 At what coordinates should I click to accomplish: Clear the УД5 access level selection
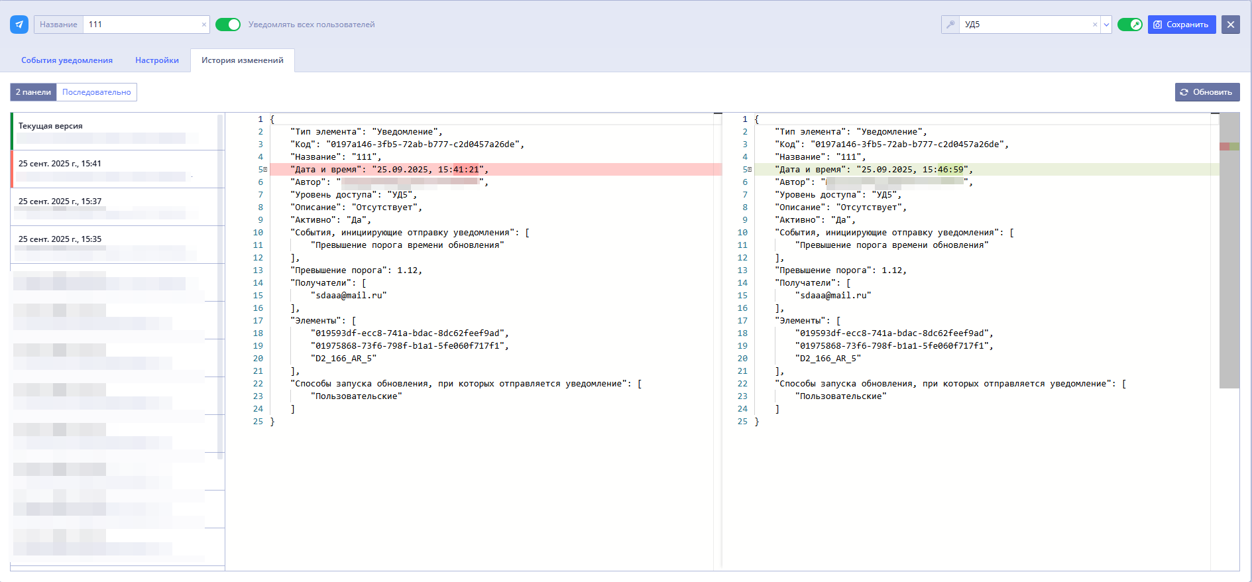1095,25
